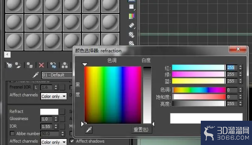Toggle the Affect shadows checkbox
252x145 pixels.
tap(72, 141)
